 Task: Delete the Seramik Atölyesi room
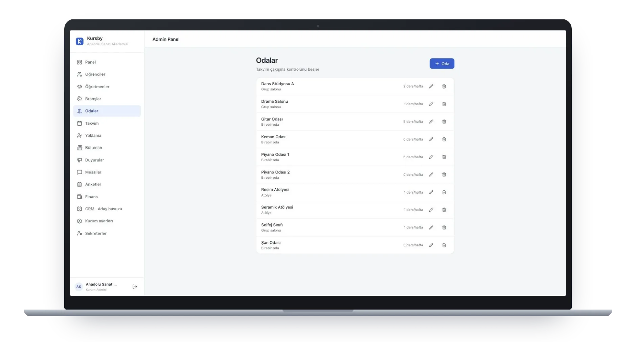point(444,210)
